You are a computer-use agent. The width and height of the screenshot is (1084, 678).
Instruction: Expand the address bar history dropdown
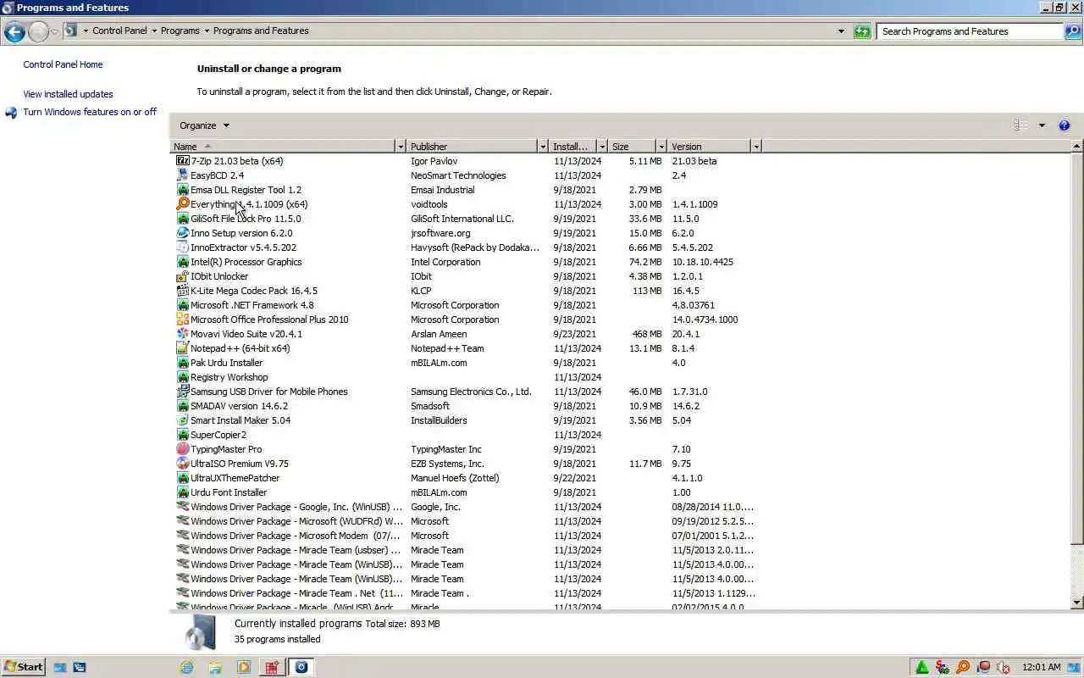[x=841, y=31]
